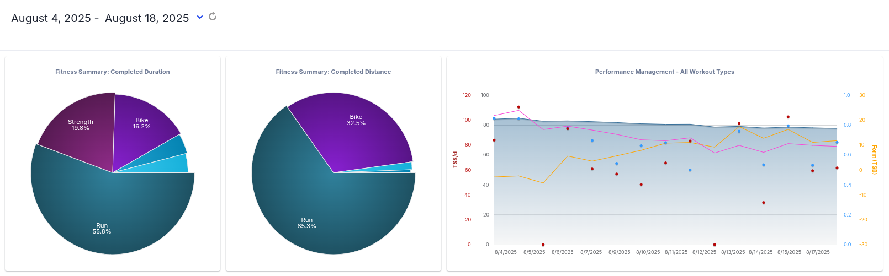Open the date range dropdown chevron

(200, 17)
